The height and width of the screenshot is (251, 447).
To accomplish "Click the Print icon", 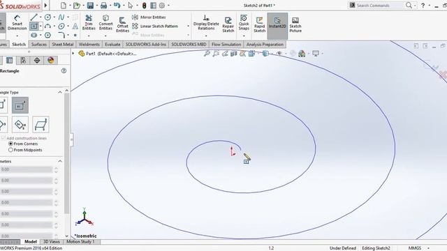I will (x=104, y=6).
